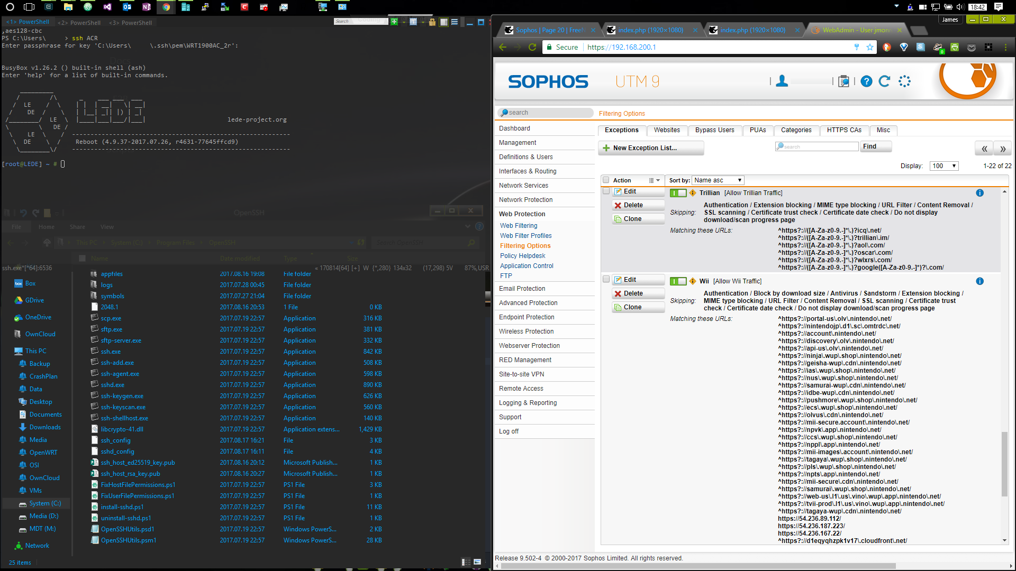This screenshot has width=1016, height=571.
Task: Check the Trillian exception checkbox
Action: (x=606, y=191)
